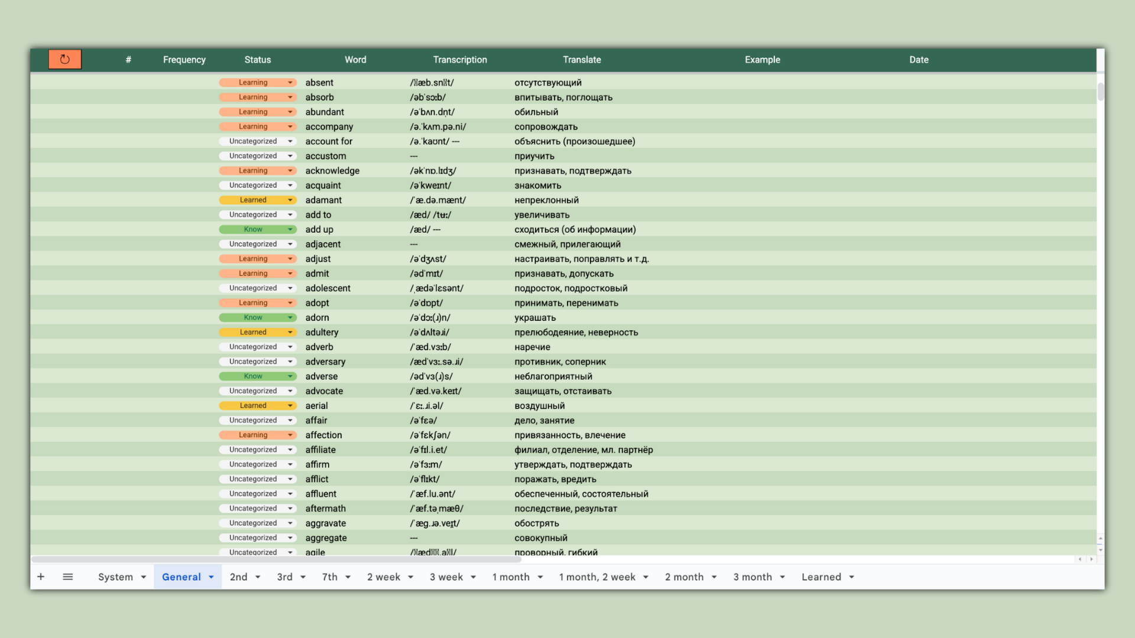Select the cell with word acknowledge
1135x638 pixels.
coord(332,171)
